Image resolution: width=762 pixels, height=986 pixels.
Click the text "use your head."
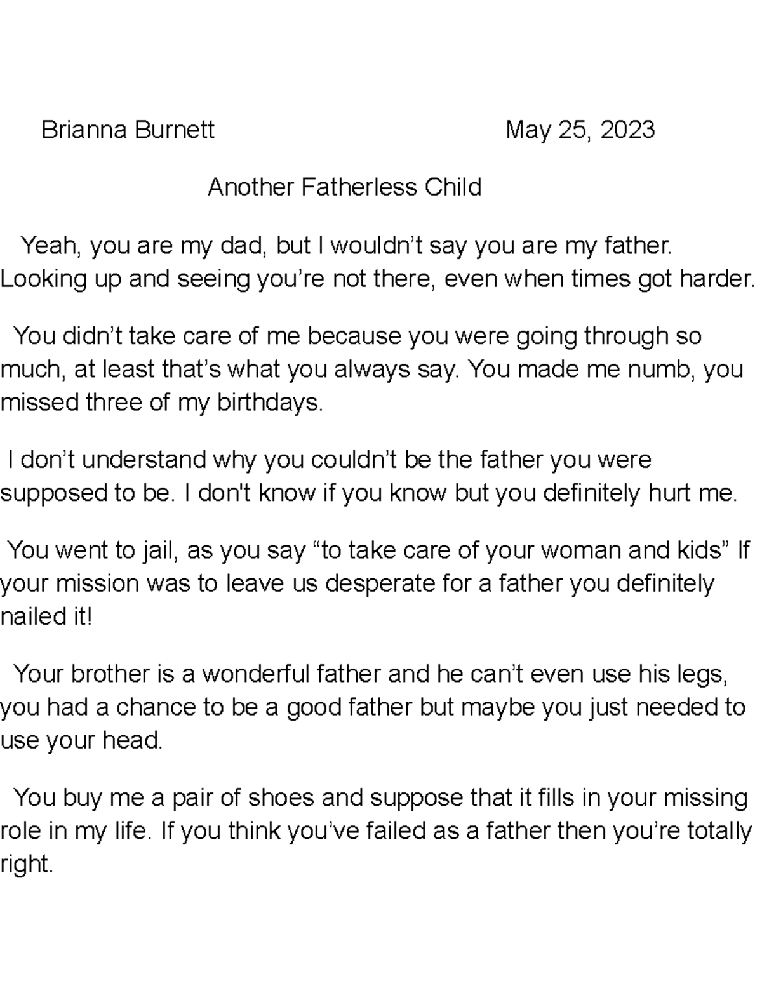82,740
